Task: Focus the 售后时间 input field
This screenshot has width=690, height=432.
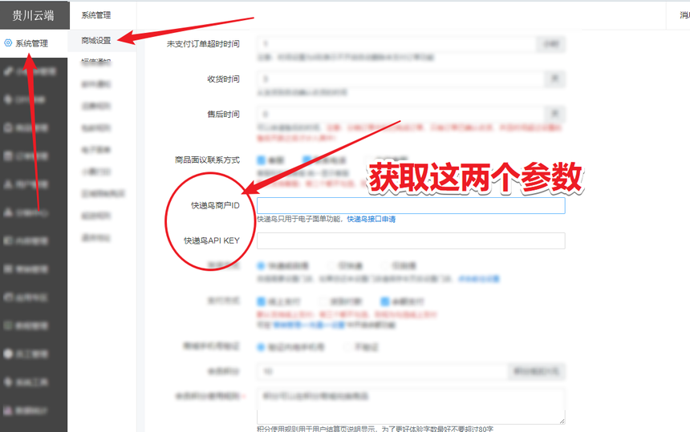Action: [x=400, y=115]
